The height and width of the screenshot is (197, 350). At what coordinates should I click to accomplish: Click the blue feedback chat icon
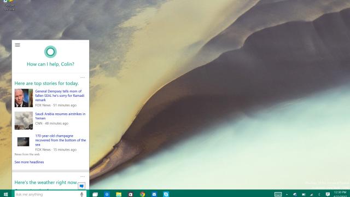click(81, 186)
